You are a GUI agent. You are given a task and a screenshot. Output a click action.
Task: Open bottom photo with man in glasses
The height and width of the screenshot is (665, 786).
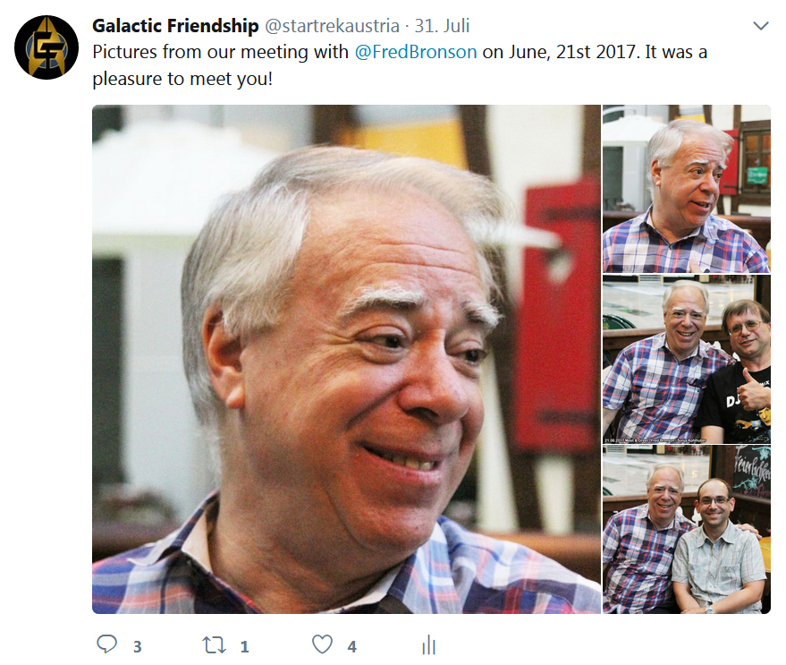(686, 530)
